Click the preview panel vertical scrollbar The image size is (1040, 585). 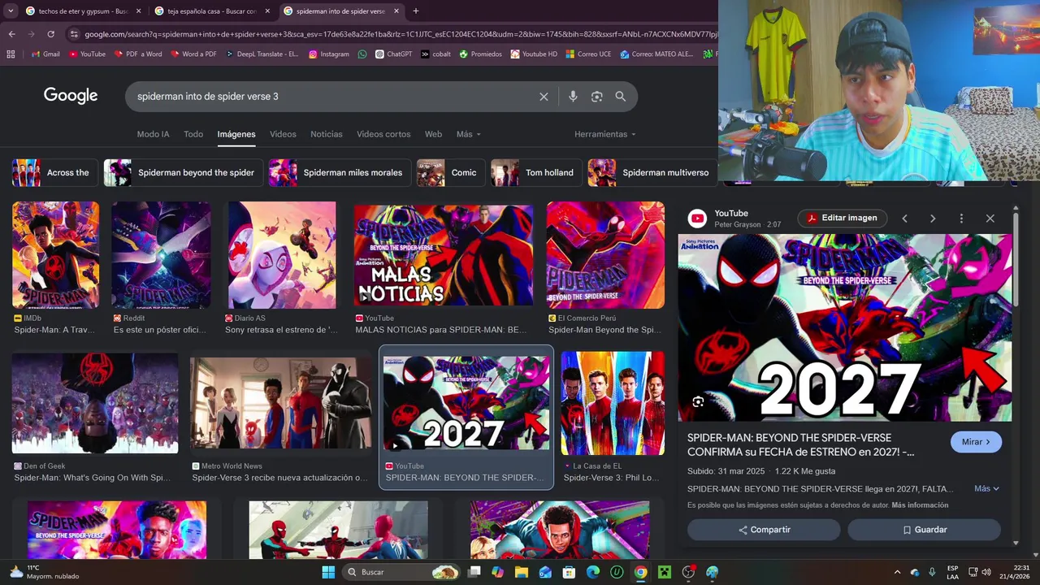(1016, 260)
